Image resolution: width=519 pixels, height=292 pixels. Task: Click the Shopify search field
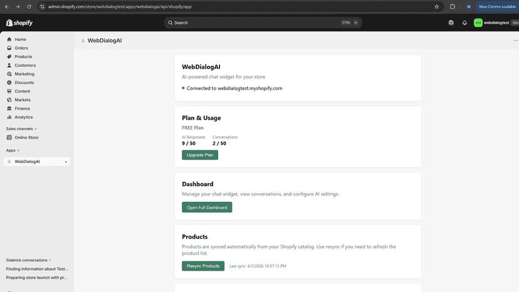pyautogui.click(x=263, y=23)
